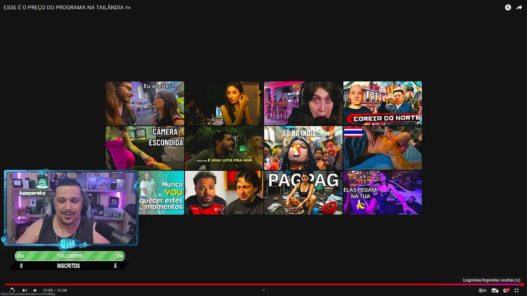The width and height of the screenshot is (527, 296).
Task: Click the red progress bar midpoint
Action: coord(263,284)
